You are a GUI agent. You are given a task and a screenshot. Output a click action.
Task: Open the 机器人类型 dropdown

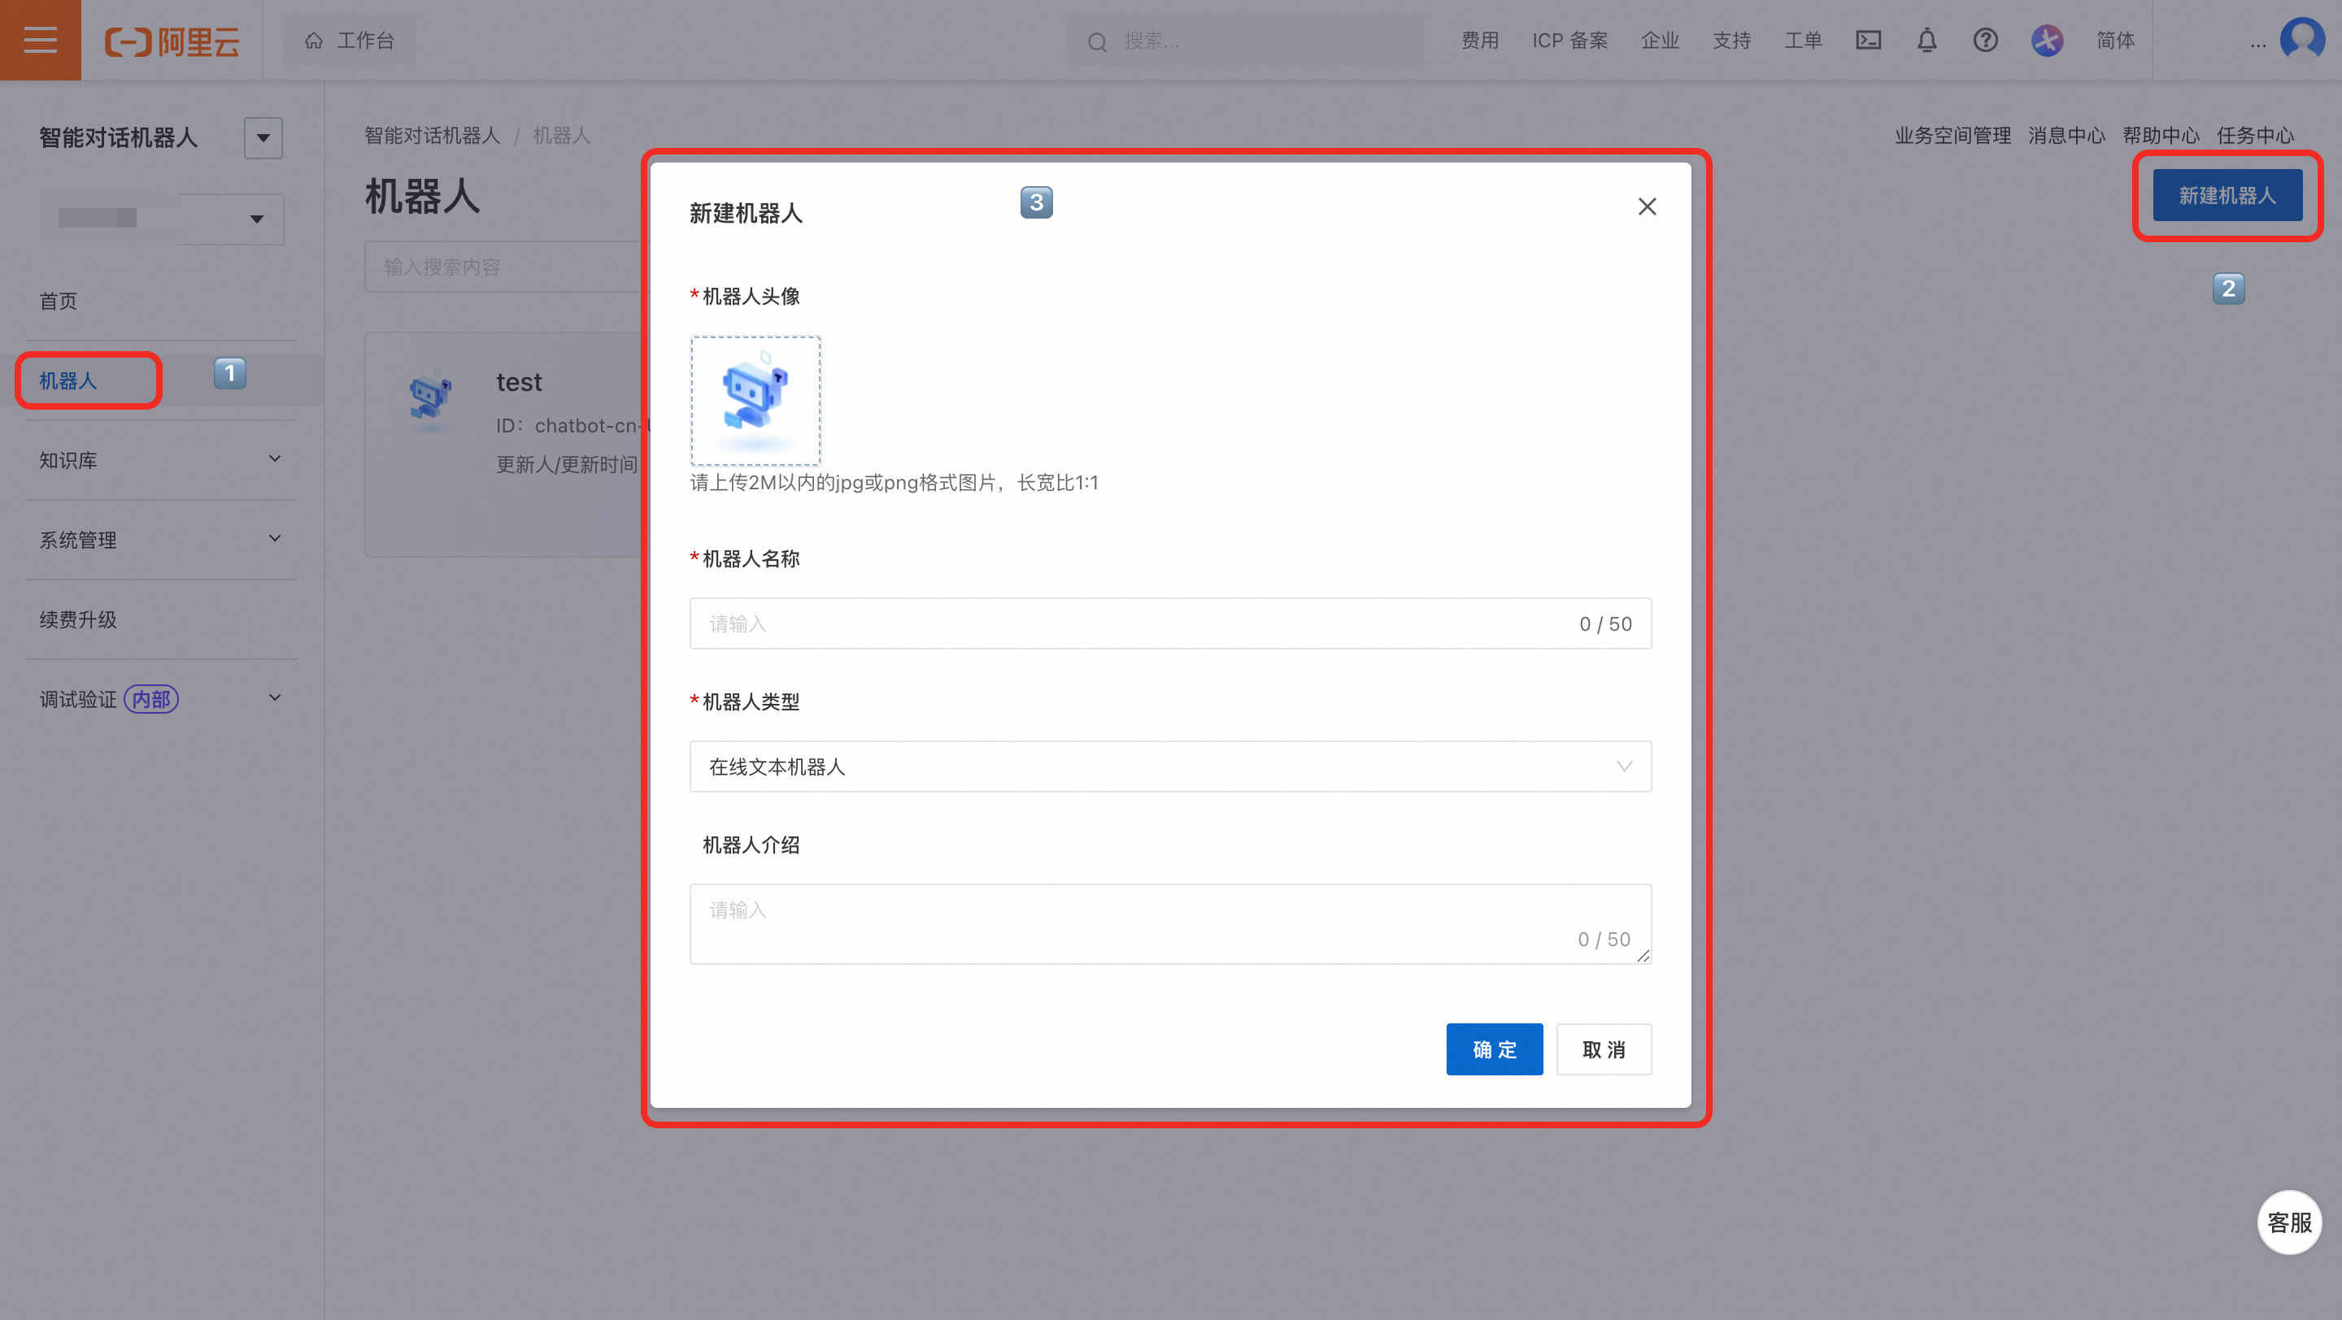pos(1169,766)
